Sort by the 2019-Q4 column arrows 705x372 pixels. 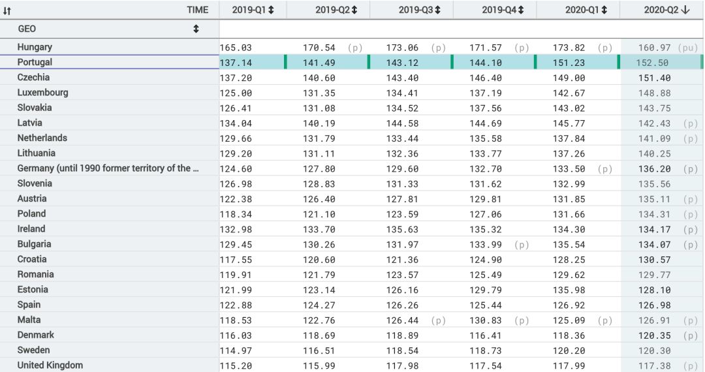521,10
